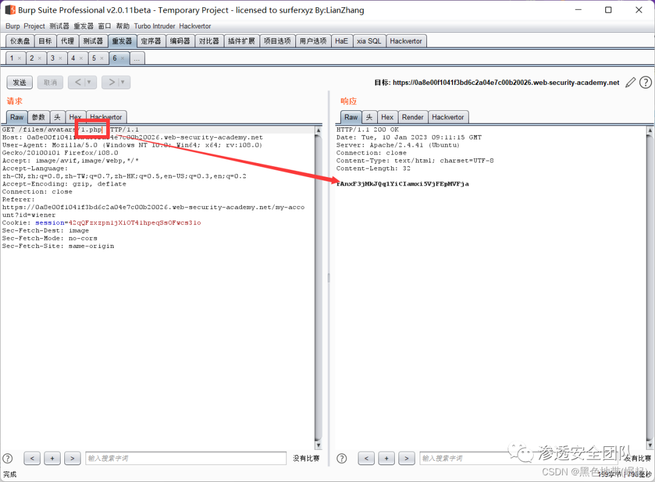Switch to the 用户选项 tab

pos(314,41)
